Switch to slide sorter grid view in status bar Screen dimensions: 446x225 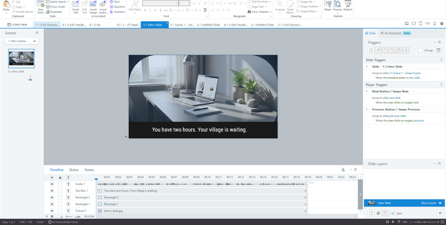[388, 222]
